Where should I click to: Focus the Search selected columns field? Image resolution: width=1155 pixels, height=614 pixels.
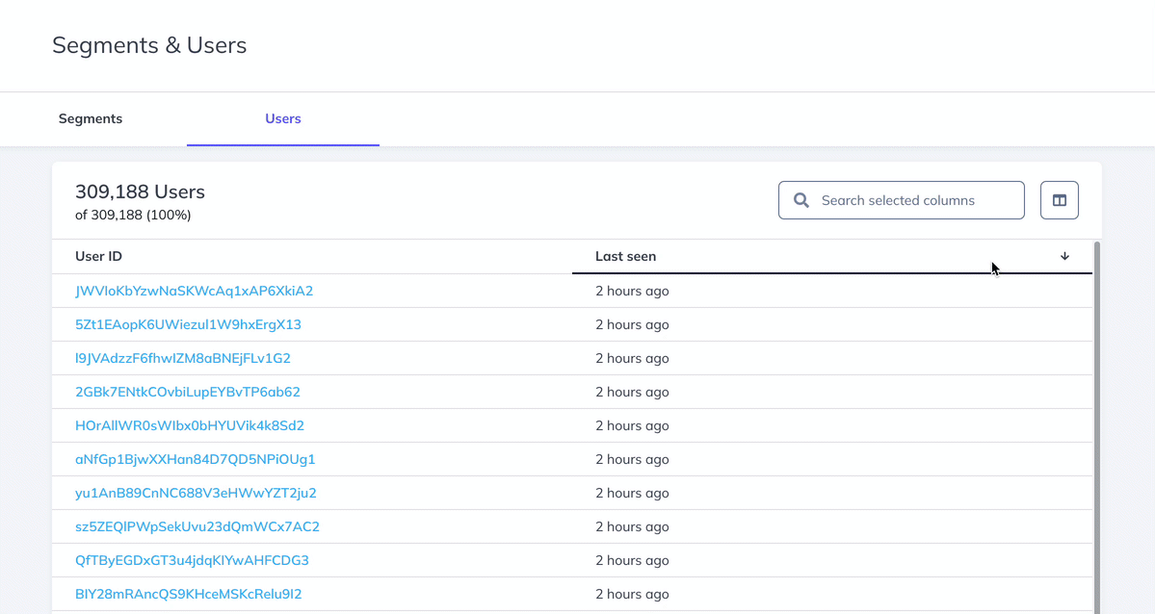pos(901,200)
